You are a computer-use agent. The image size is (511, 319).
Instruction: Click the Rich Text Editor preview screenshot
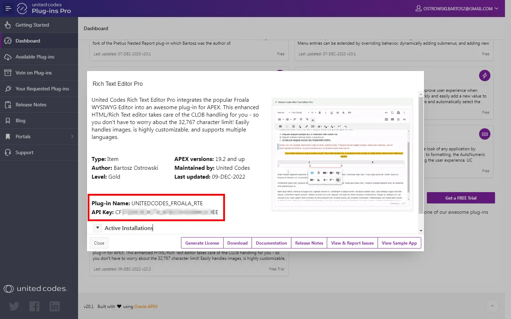pos(342,155)
